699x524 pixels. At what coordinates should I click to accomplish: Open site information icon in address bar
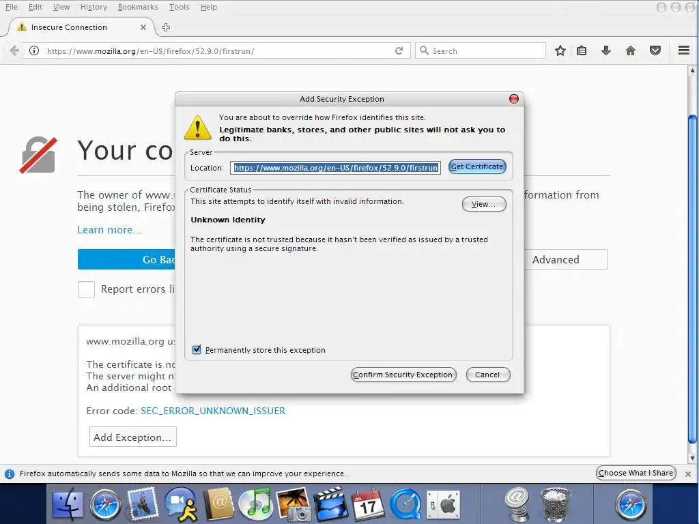tap(34, 50)
